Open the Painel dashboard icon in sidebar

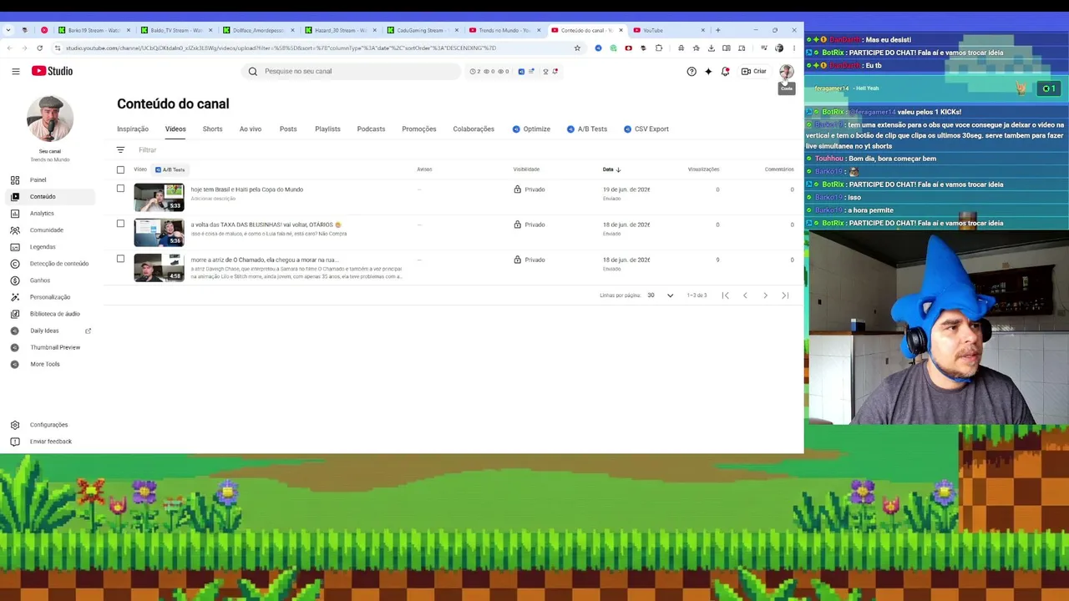[15, 180]
